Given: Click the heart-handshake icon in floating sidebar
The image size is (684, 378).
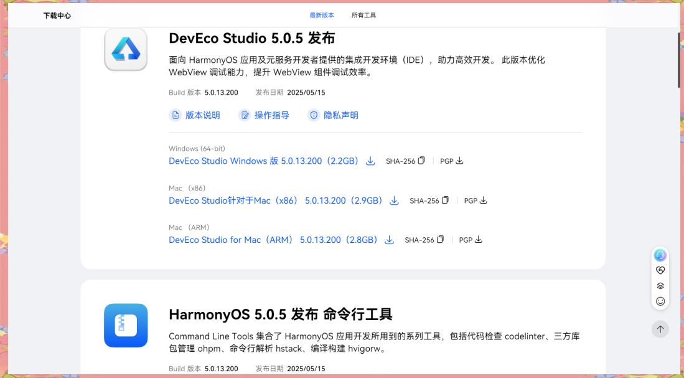Looking at the screenshot, I should click(x=660, y=270).
